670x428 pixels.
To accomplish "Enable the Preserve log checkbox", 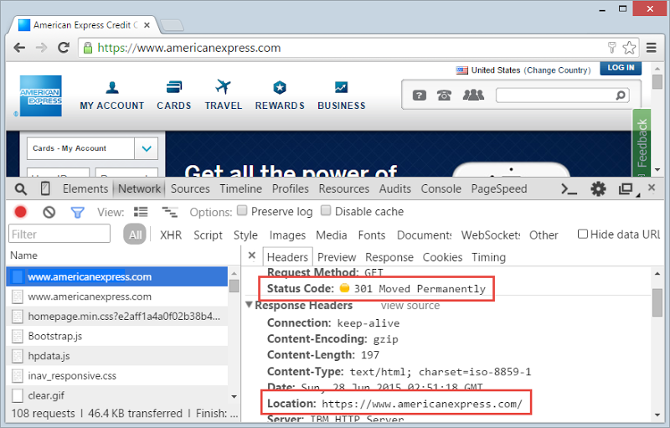I will tap(242, 210).
